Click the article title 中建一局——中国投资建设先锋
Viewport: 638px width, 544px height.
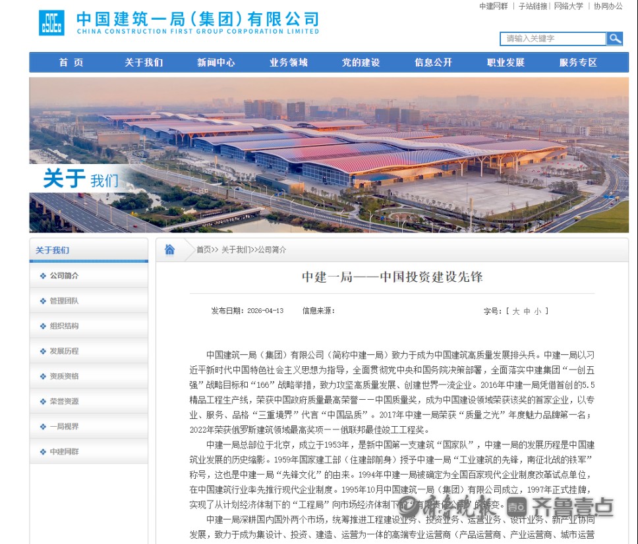[392, 277]
